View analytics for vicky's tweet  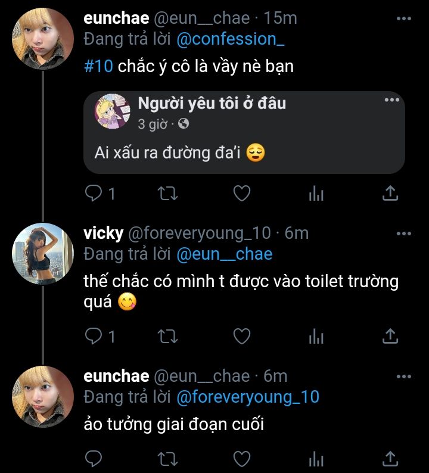[x=316, y=337]
